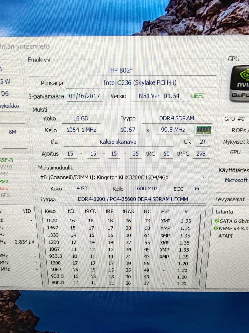Click the tRAS column header
The image size is (249, 333).
click(x=128, y=212)
